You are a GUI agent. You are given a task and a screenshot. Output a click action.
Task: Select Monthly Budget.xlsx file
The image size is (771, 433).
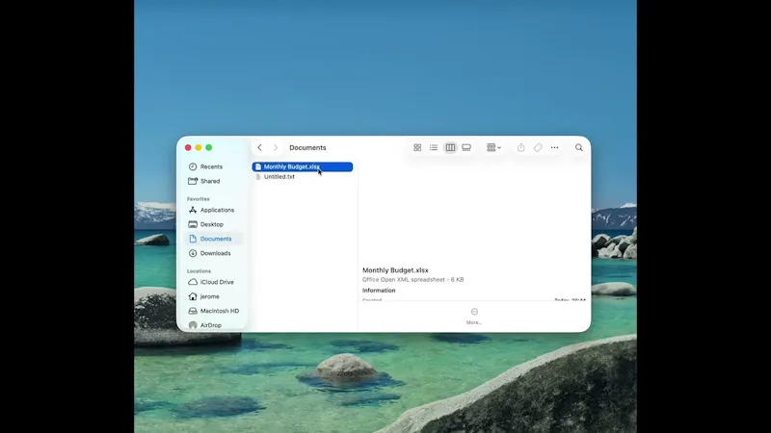(x=303, y=166)
